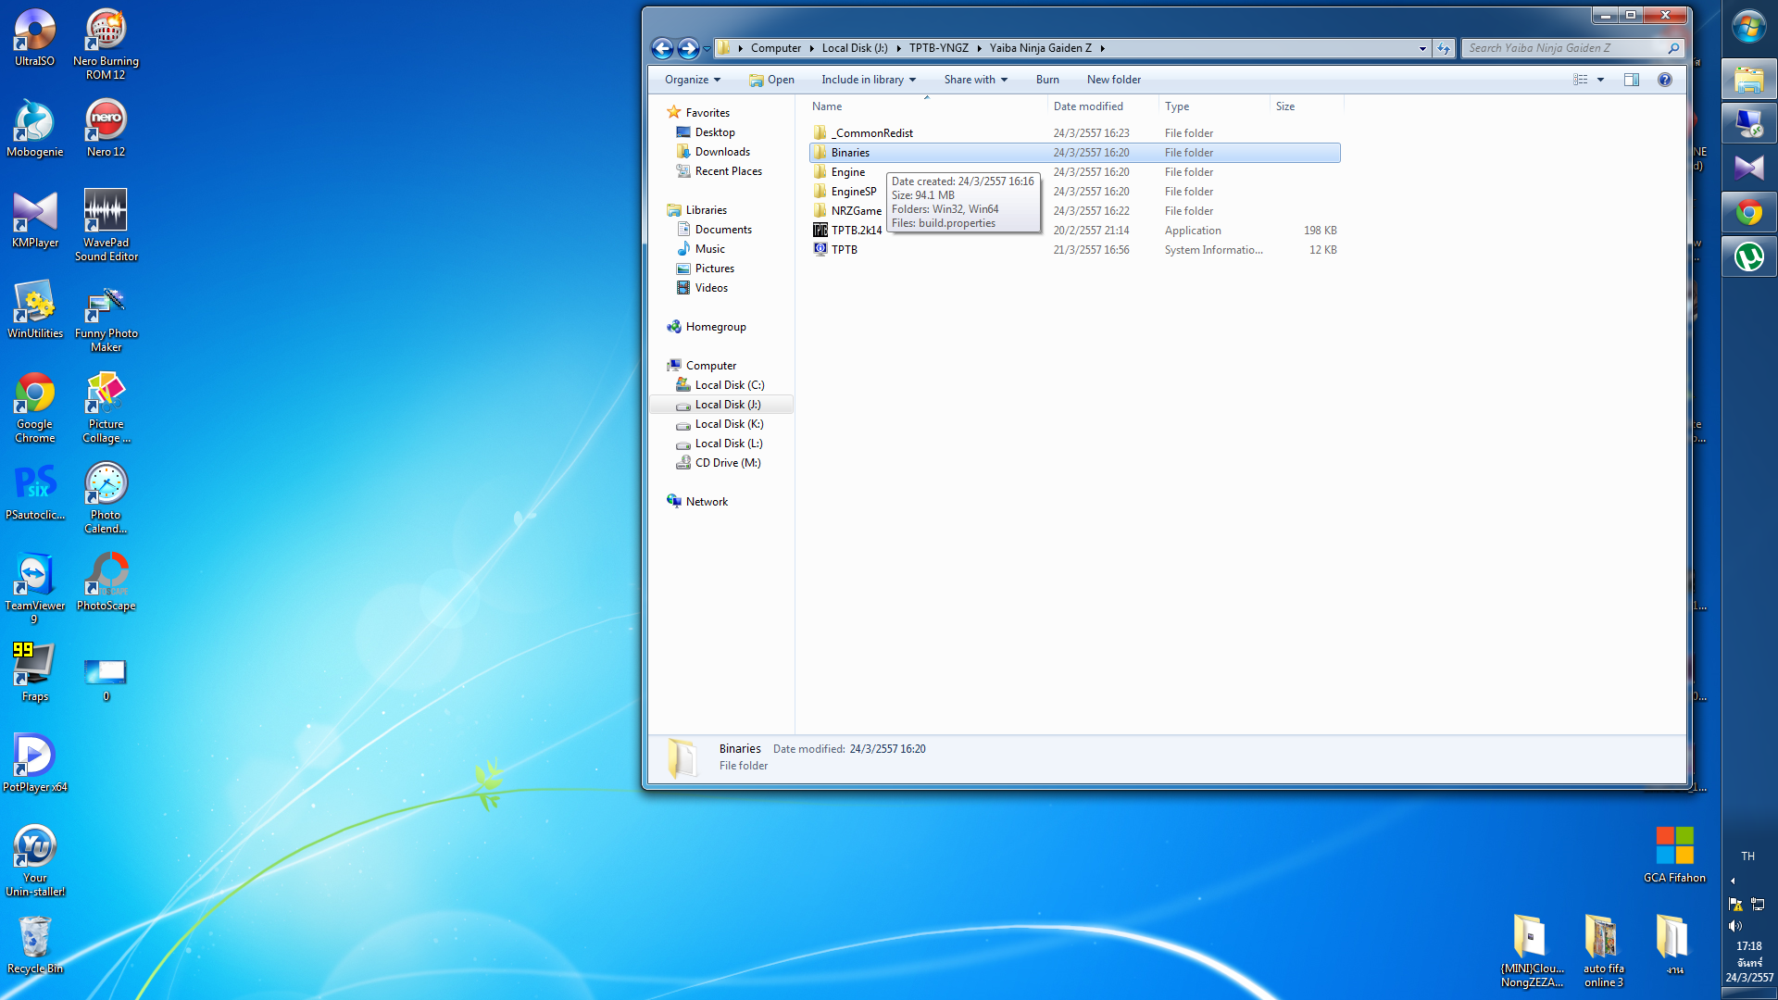Viewport: 1778px width, 1000px height.
Task: Select the TPTB system information file
Action: [844, 250]
